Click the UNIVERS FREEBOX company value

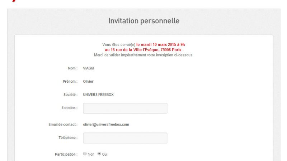(98, 95)
